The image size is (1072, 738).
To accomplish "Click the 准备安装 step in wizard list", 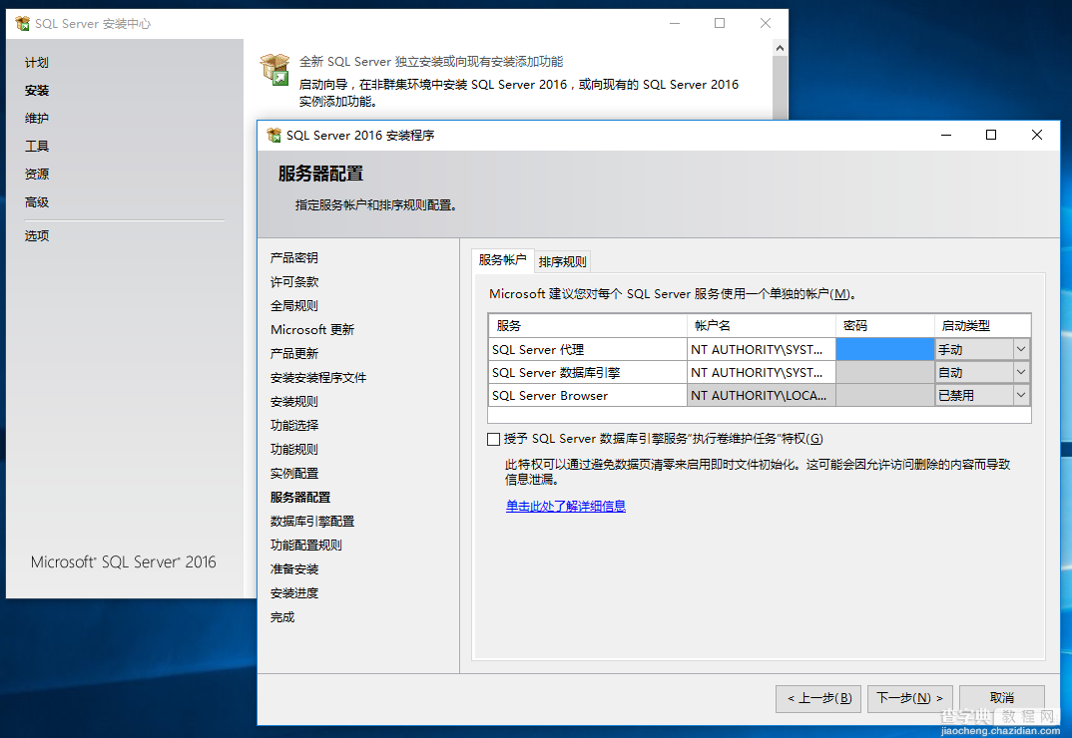I will point(294,568).
